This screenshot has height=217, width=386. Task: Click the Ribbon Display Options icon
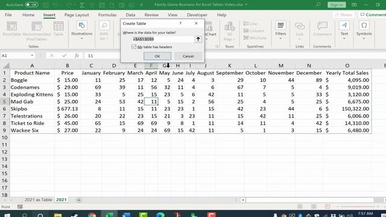(x=354, y=5)
